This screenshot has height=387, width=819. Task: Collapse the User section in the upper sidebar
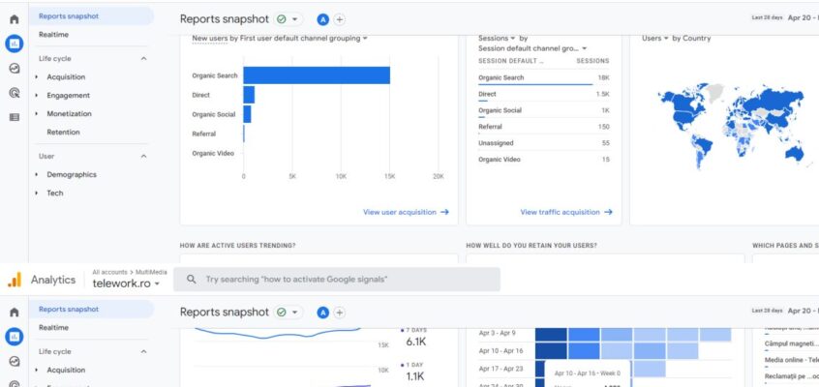(x=143, y=156)
